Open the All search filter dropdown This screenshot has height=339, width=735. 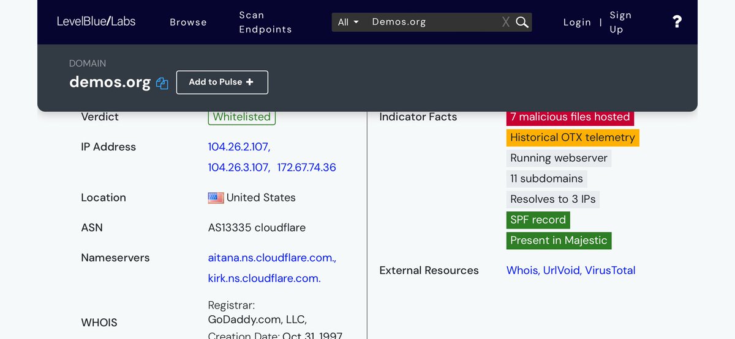(x=348, y=22)
